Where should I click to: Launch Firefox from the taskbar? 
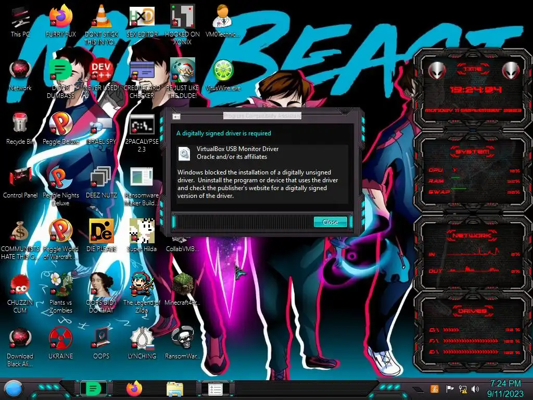(x=134, y=389)
